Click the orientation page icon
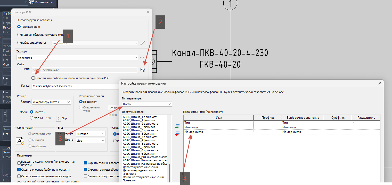The width and height of the screenshot is (392, 185). [x=20, y=141]
